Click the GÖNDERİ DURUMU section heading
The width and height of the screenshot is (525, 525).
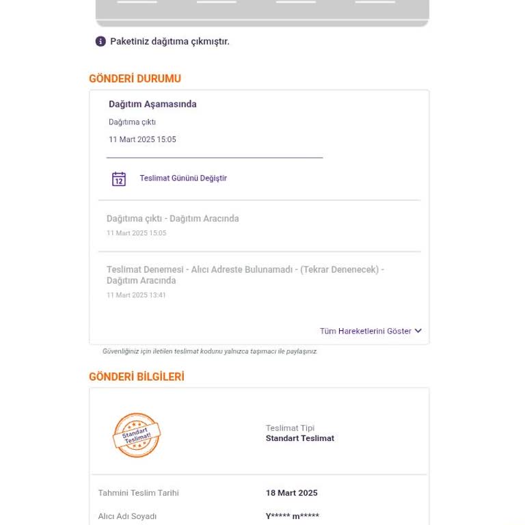[x=135, y=79]
